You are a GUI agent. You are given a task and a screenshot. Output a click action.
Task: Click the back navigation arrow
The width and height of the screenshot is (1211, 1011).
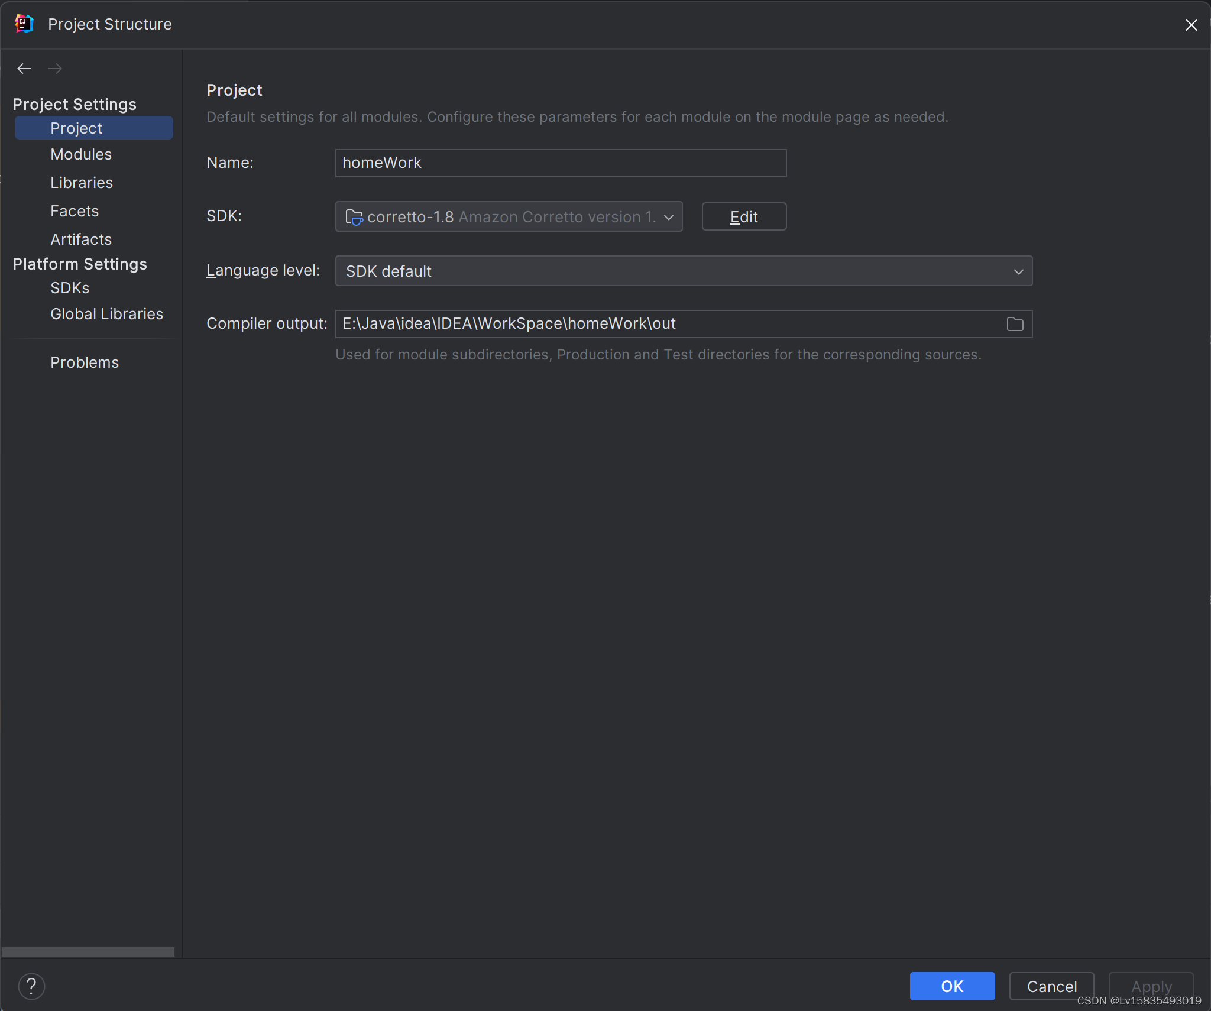[24, 69]
